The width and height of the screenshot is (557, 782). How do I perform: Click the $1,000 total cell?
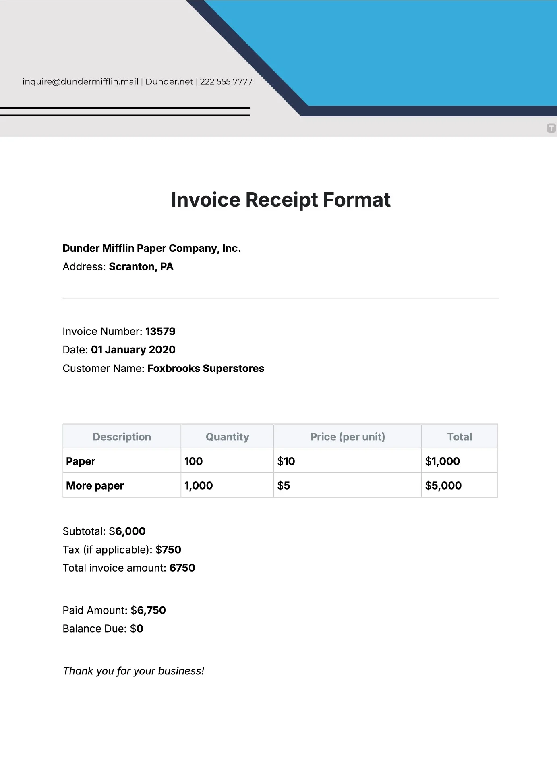460,461
